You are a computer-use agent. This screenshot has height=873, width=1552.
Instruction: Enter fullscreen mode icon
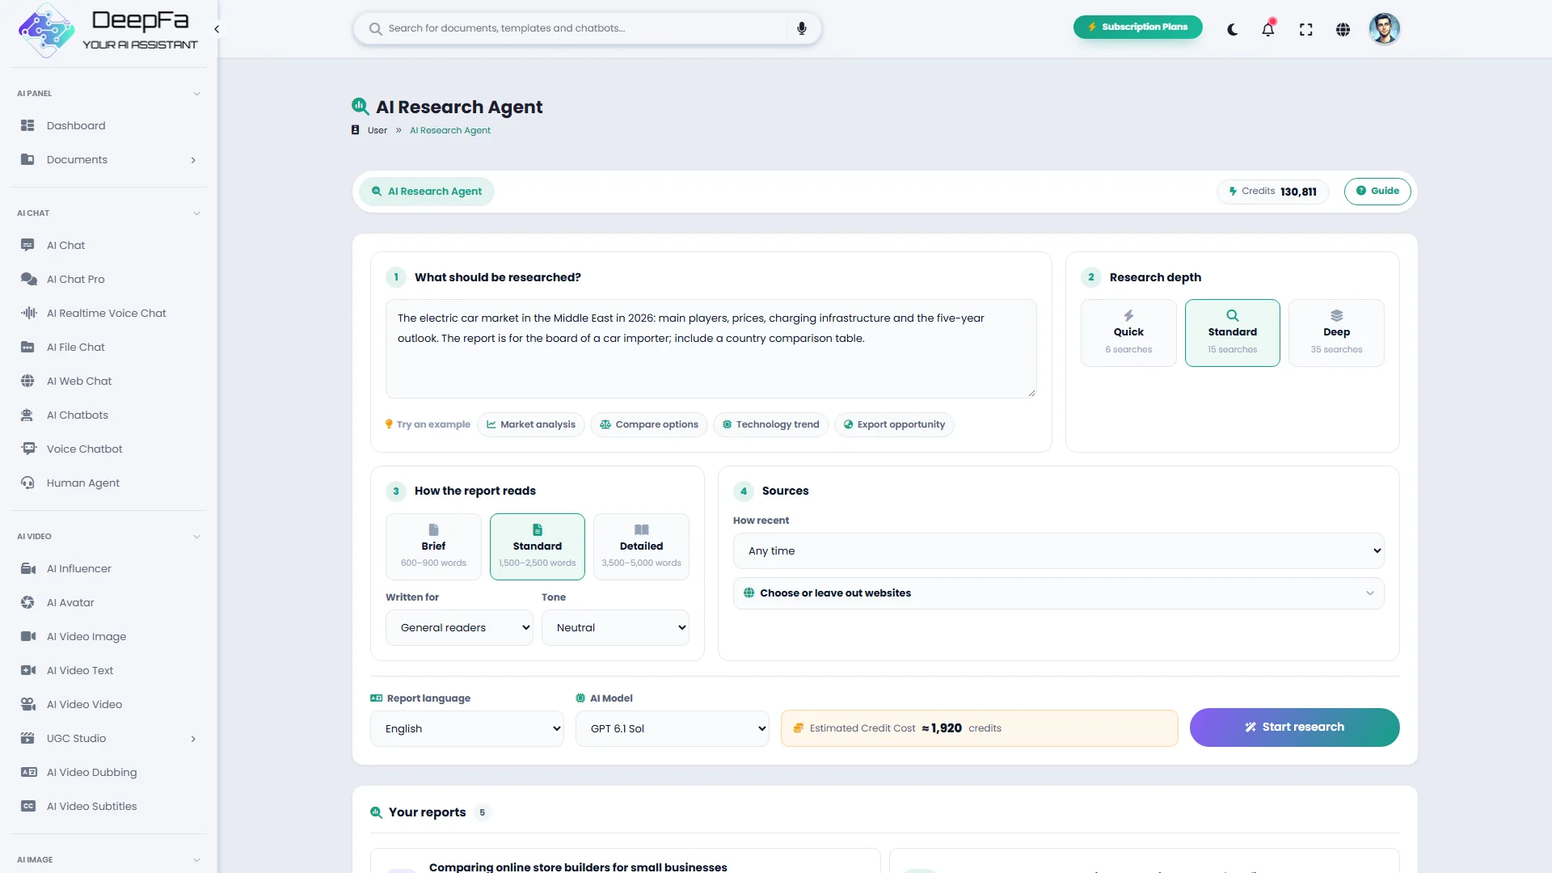click(x=1305, y=30)
